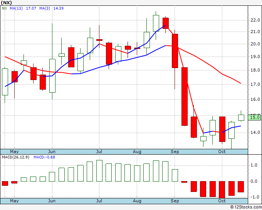Click the MA(13) legend label
This screenshot has height=210, width=262.
pyautogui.click(x=16, y=8)
